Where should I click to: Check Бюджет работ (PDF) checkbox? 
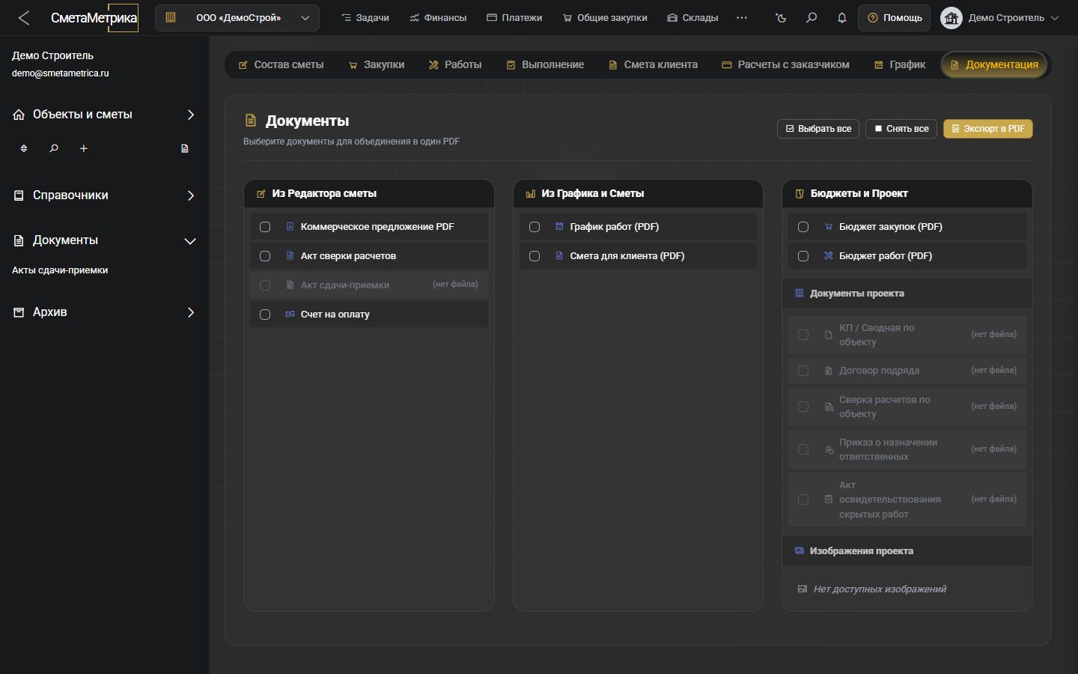803,256
